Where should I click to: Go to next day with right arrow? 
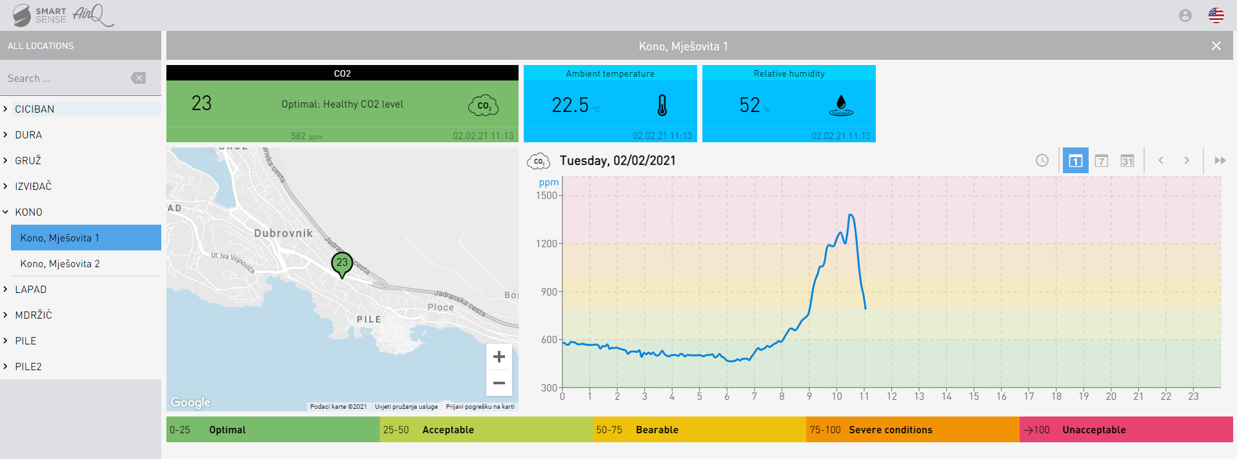pos(1186,160)
